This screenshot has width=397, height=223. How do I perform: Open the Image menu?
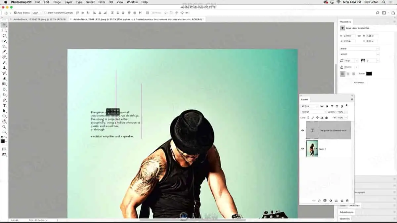tap(57, 2)
